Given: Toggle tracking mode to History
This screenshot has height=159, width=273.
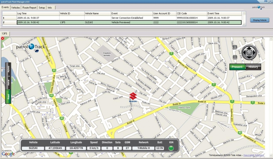Looking at the screenshot, I should click(x=253, y=67).
